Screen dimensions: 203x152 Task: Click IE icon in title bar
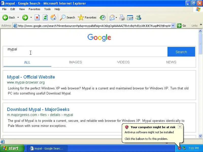(3, 3)
